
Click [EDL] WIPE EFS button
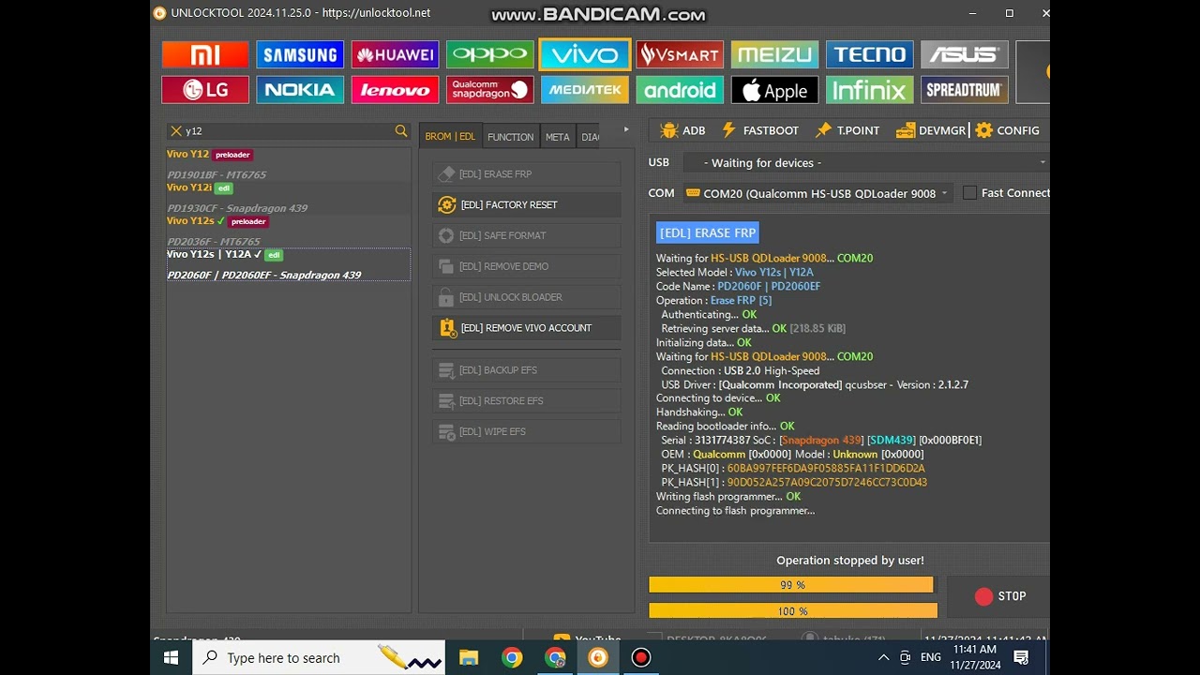coord(526,431)
